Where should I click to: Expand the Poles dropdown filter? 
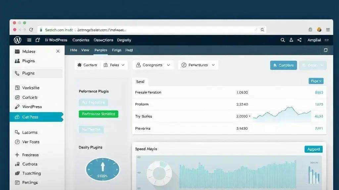tap(114, 65)
